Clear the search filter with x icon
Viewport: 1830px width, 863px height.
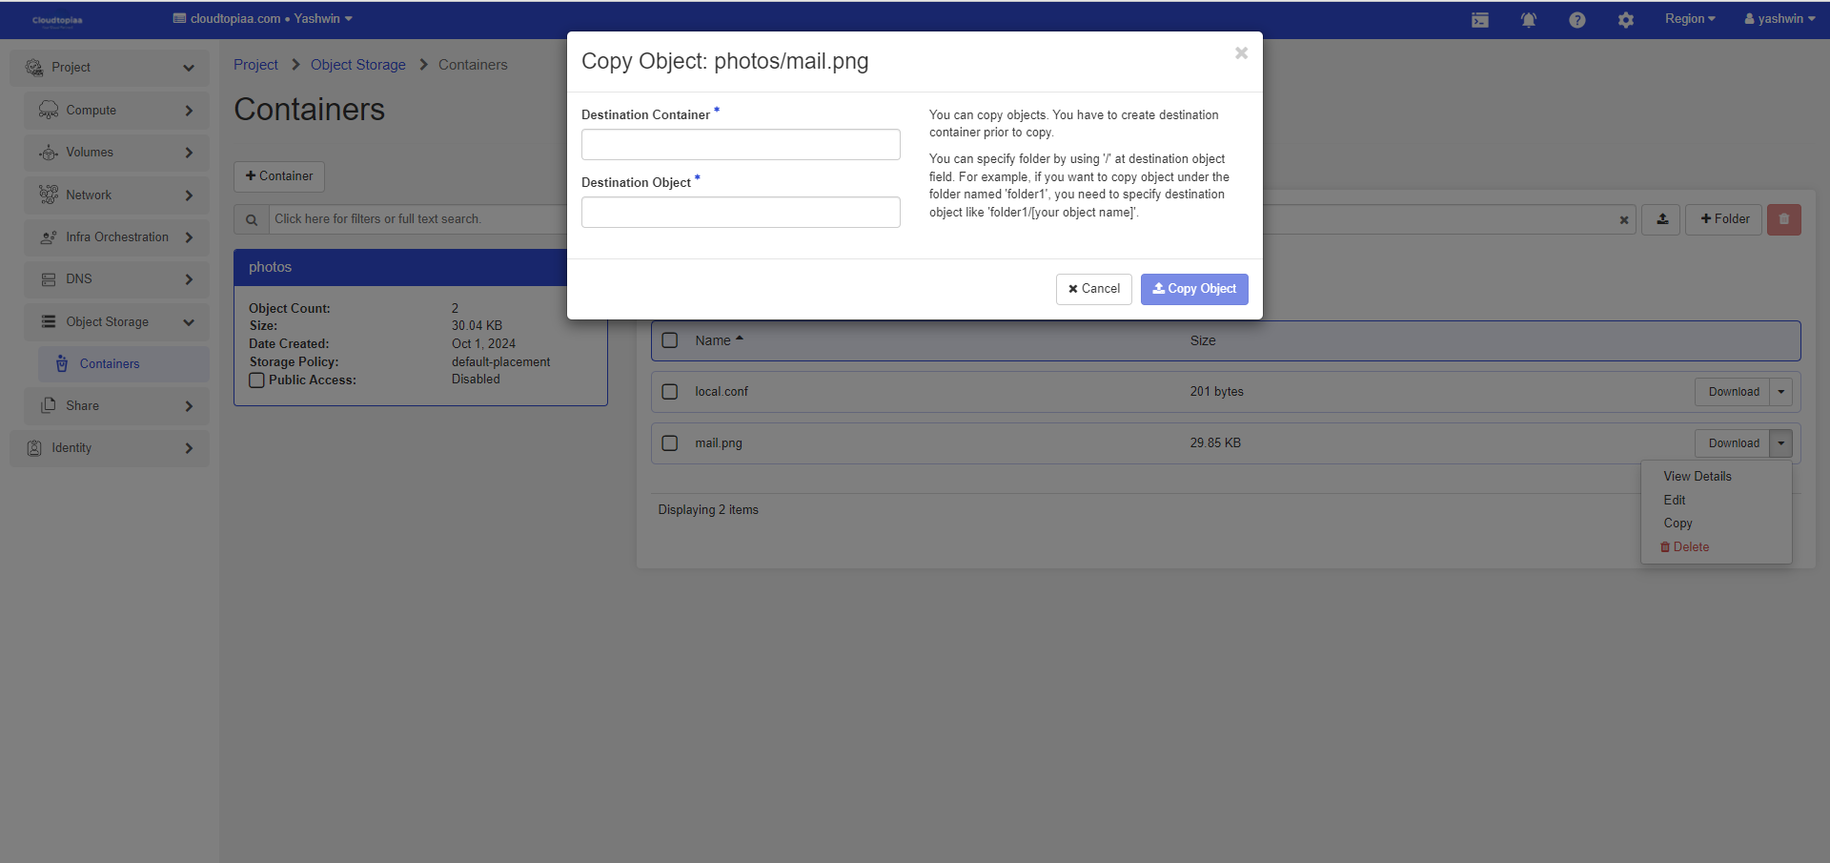(1623, 220)
